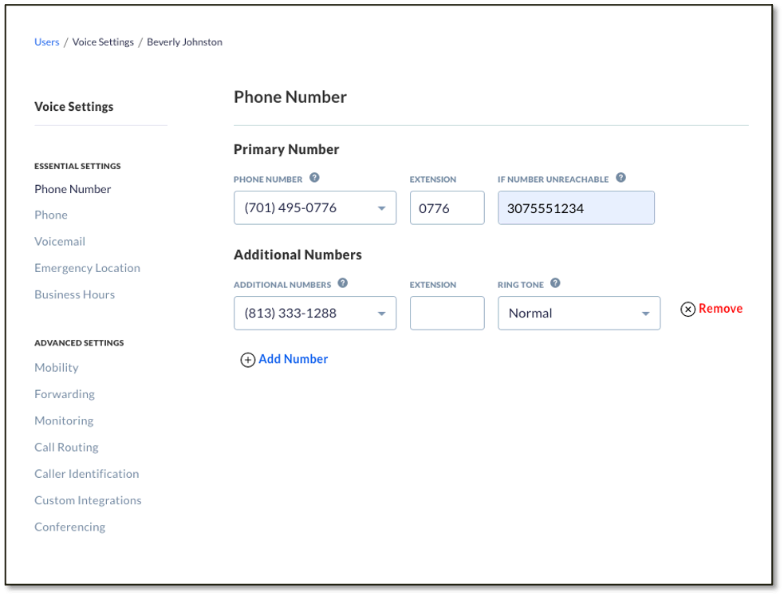Click Add Number below the additional numbers
The width and height of the screenshot is (784, 596).
tap(293, 359)
